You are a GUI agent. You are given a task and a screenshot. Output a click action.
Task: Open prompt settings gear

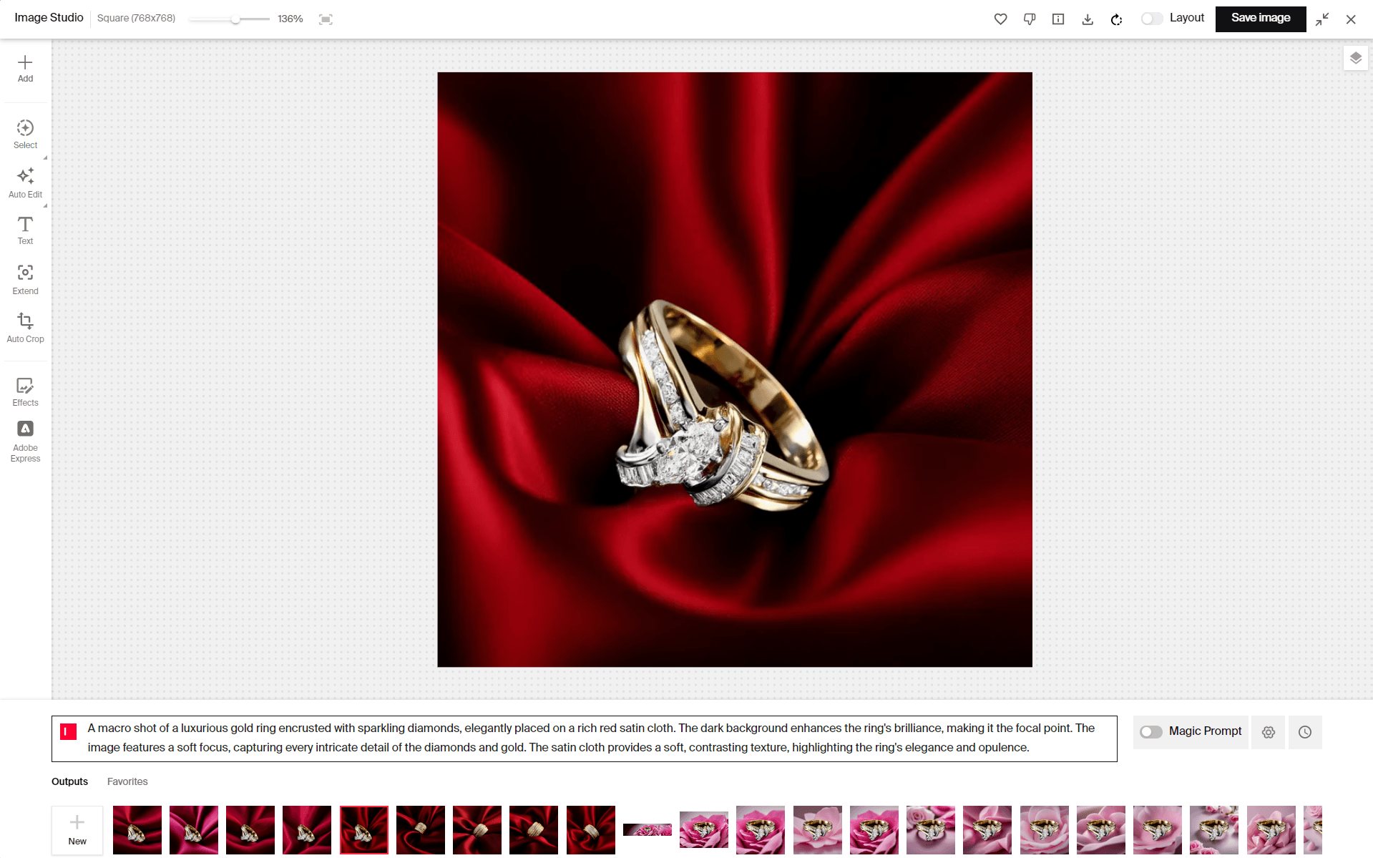(x=1268, y=732)
